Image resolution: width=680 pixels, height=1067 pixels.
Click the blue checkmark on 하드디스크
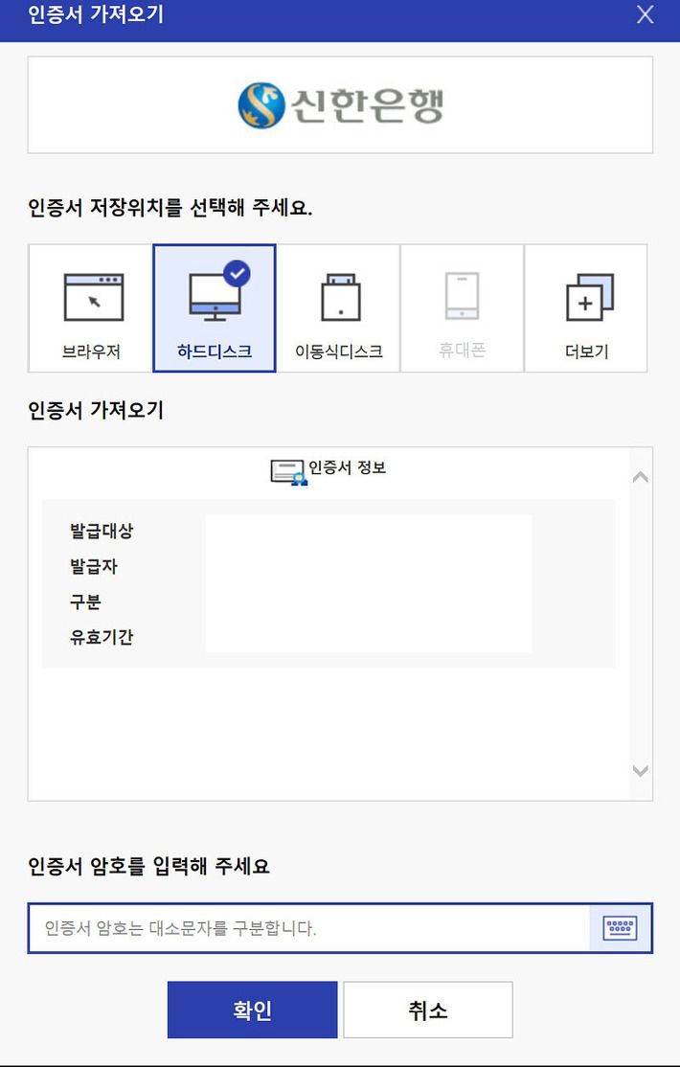tap(237, 274)
